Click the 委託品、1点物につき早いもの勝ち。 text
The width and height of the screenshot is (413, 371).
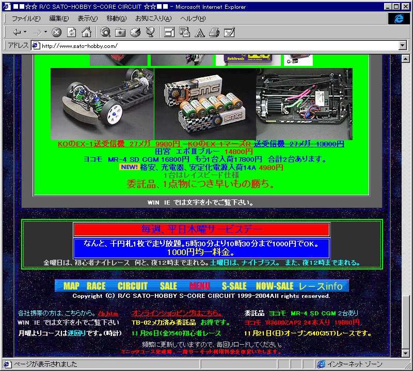click(200, 184)
